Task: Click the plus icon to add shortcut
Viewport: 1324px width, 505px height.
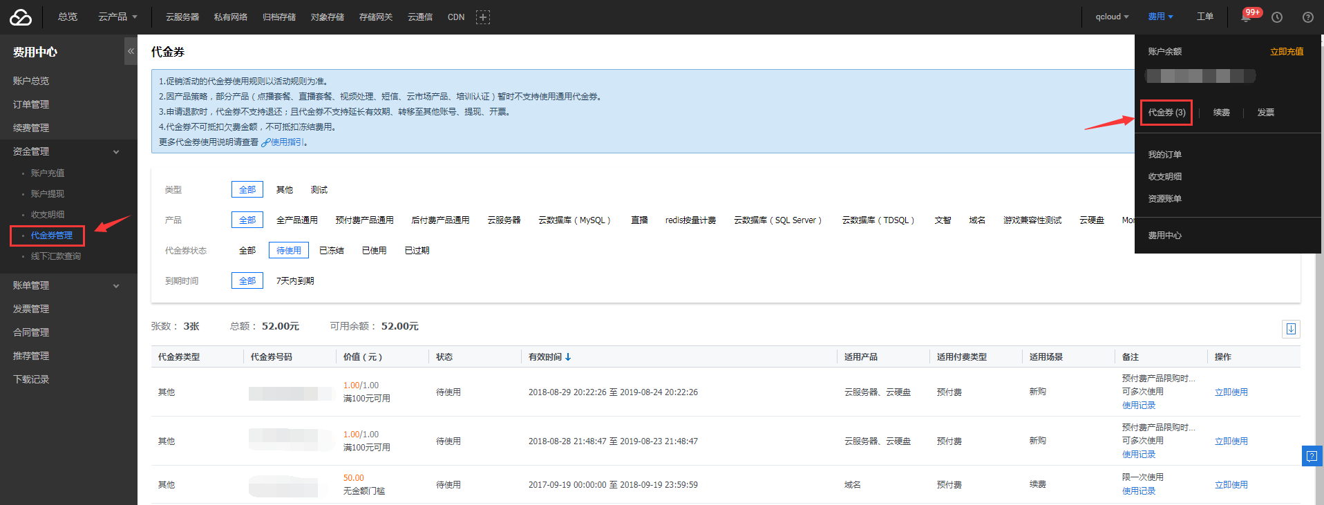Action: 483,17
